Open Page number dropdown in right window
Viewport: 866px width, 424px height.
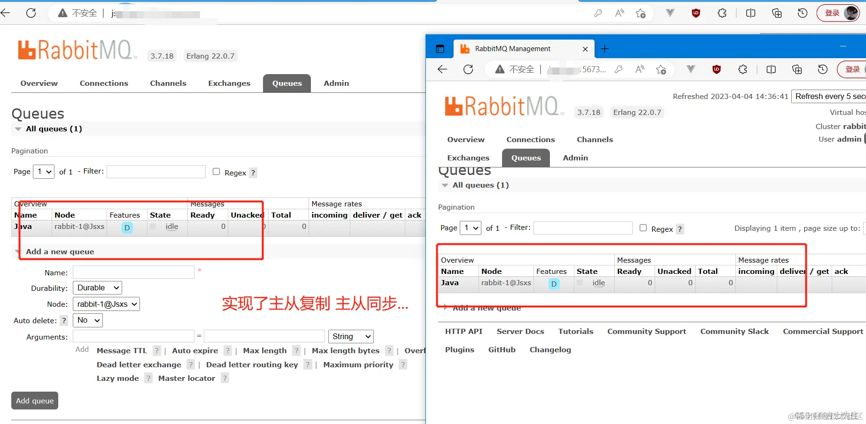tap(471, 228)
